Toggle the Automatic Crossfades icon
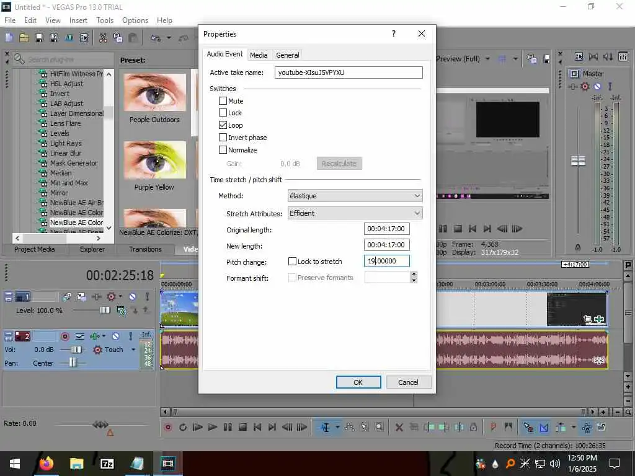635x476 pixels. pyautogui.click(x=544, y=427)
